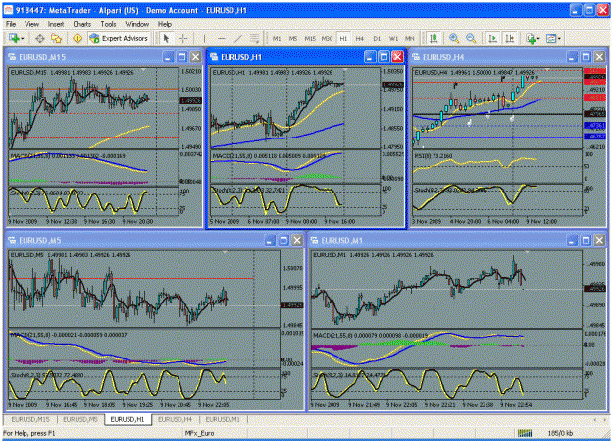Open the Indicators list icon

[x=531, y=38]
